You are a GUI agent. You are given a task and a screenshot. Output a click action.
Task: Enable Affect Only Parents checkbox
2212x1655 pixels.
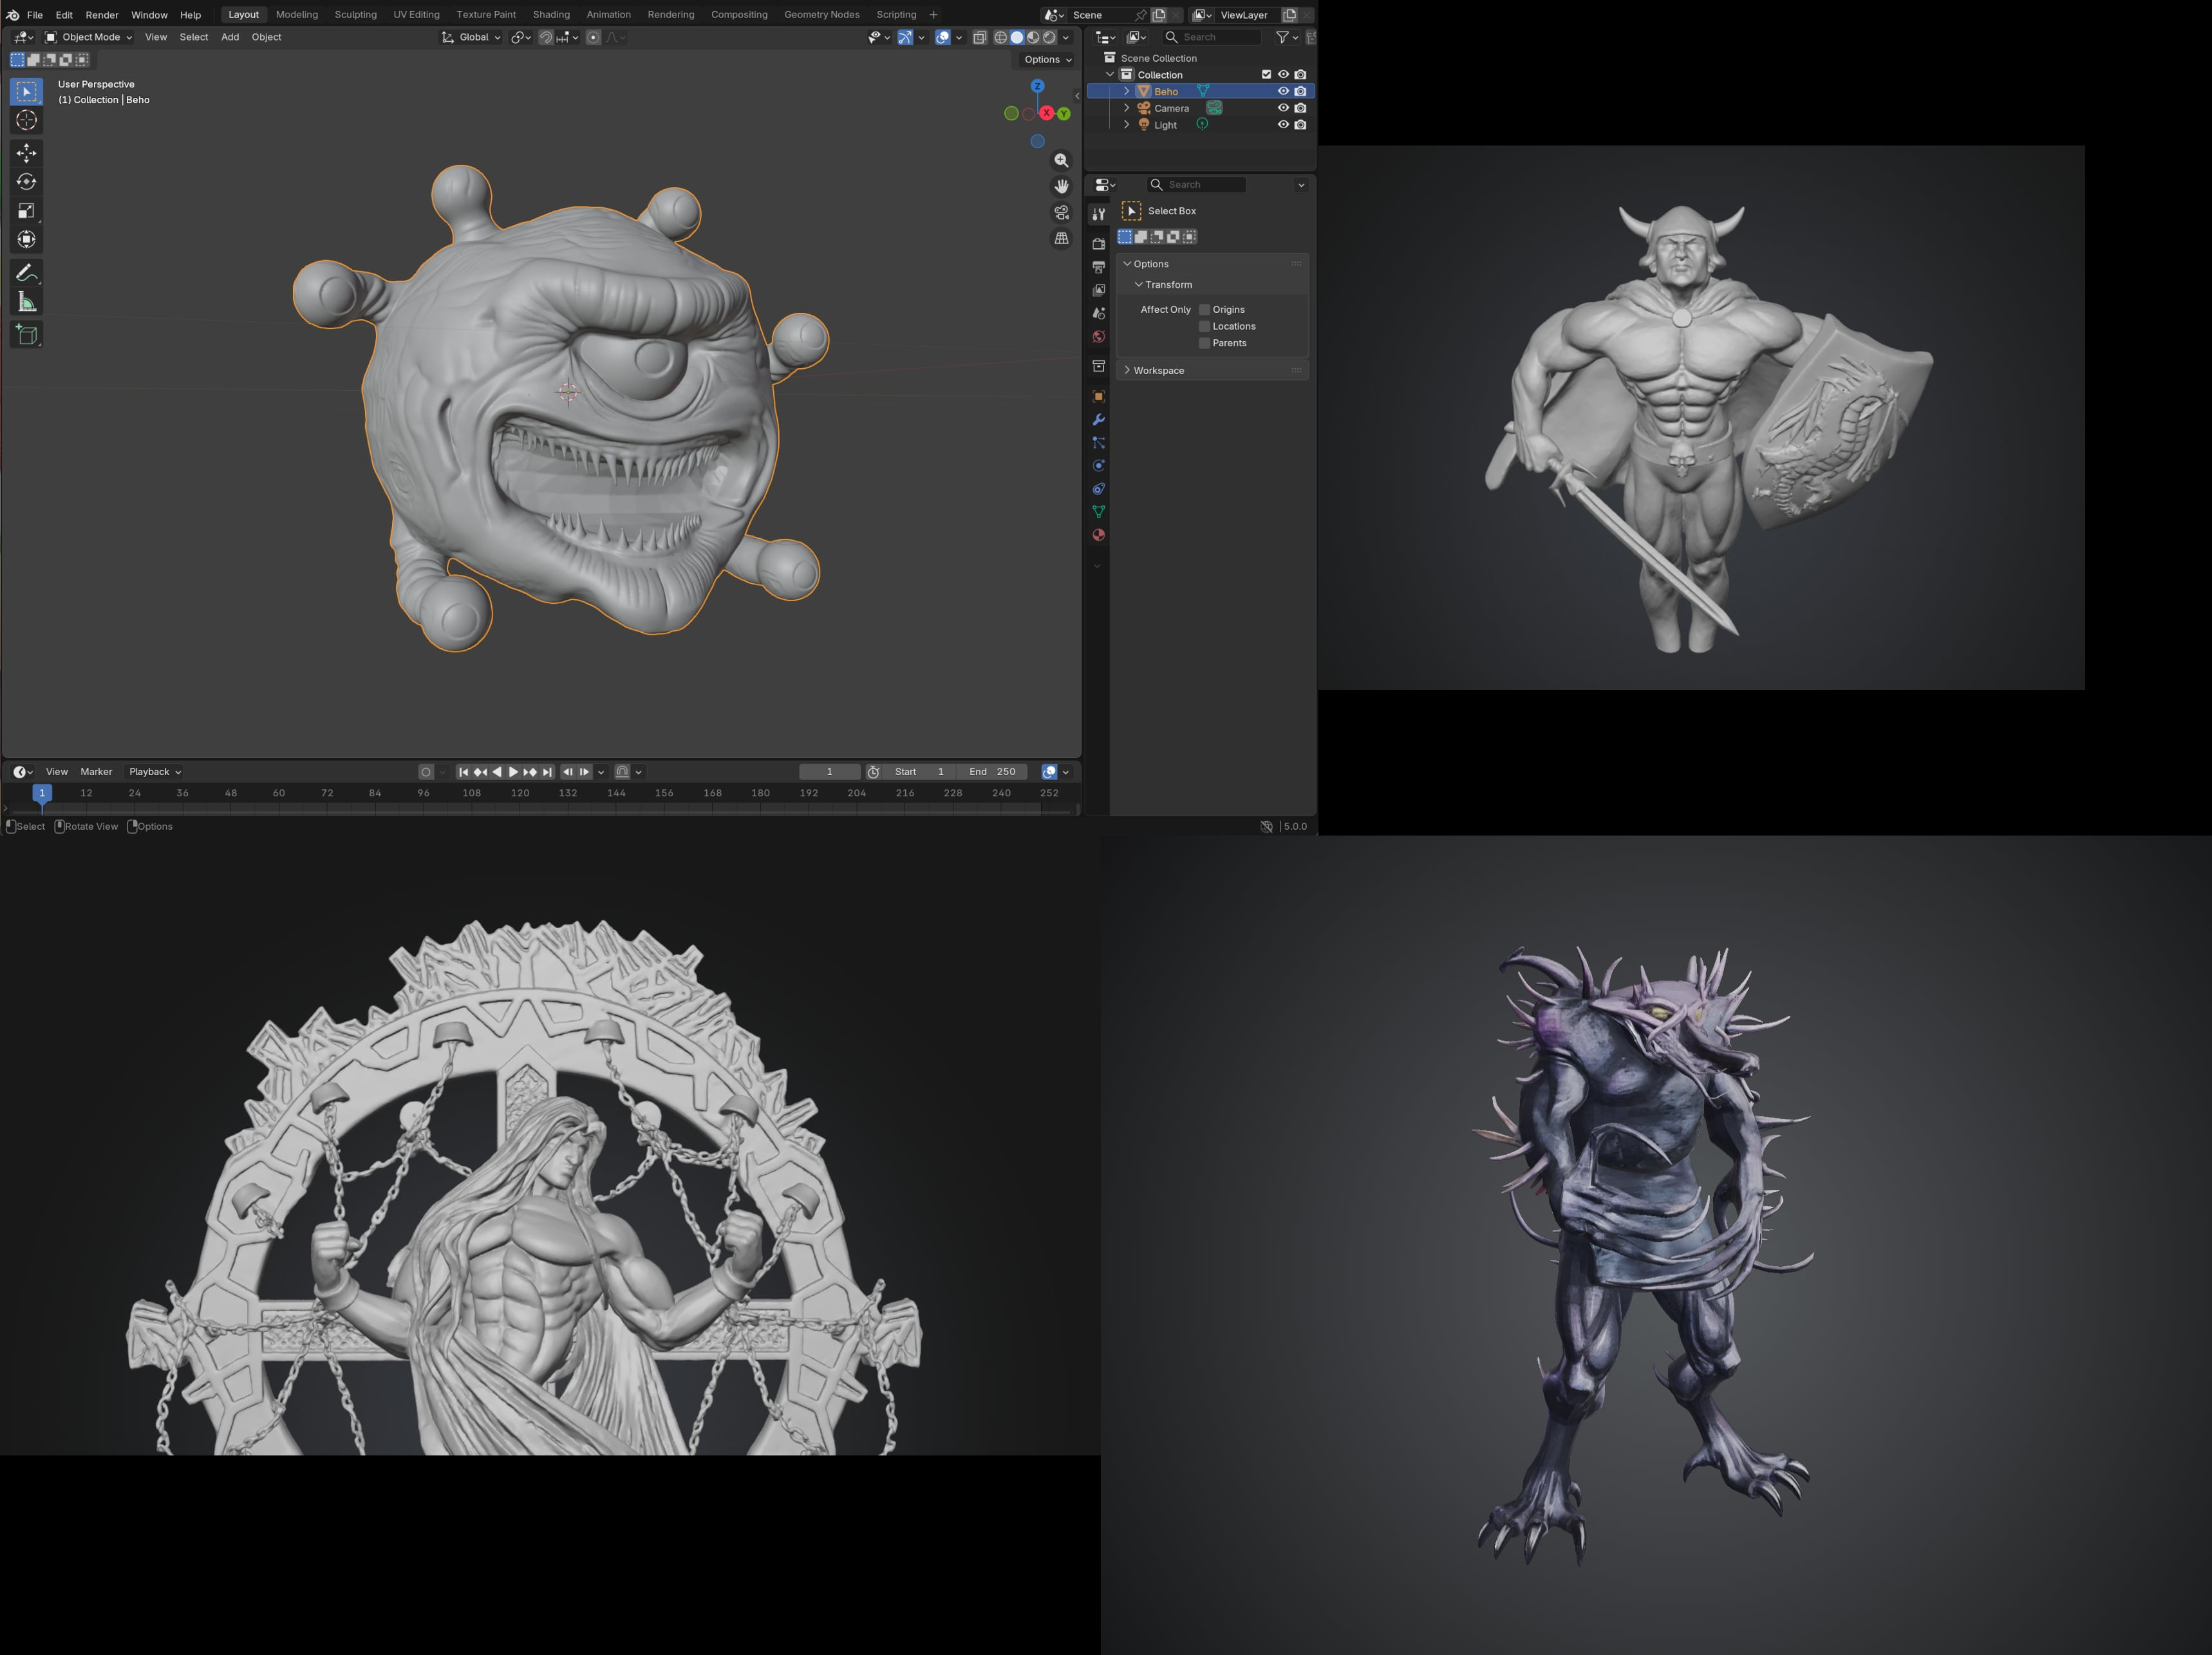[1204, 343]
